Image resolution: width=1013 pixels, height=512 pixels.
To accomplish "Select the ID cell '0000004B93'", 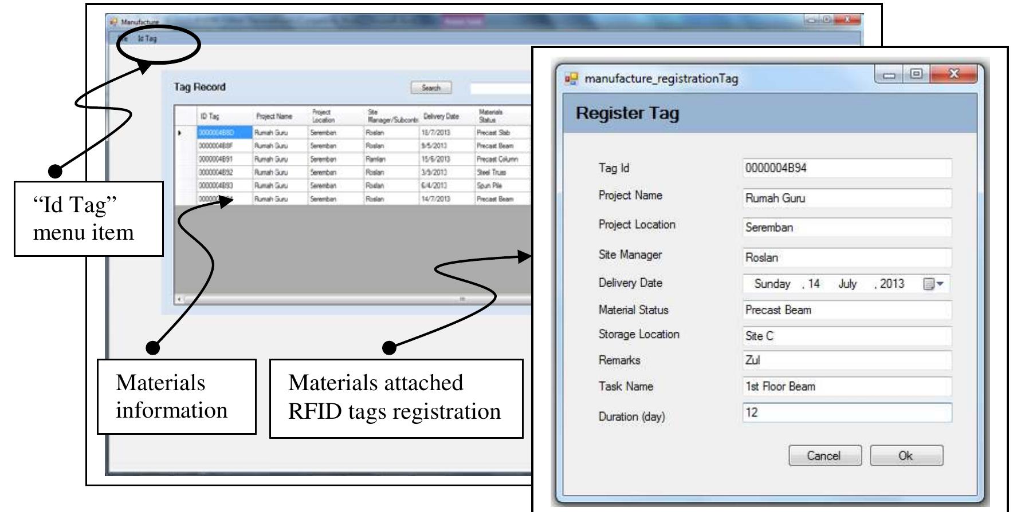I will (225, 186).
